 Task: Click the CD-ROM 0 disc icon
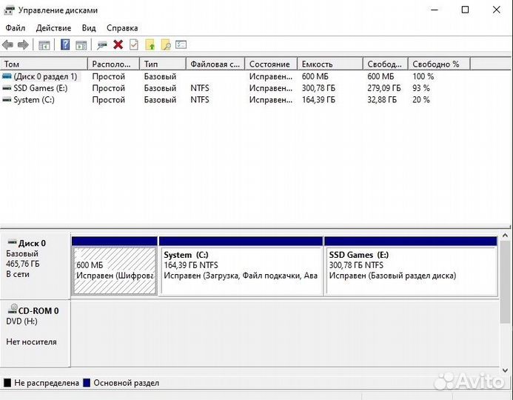[x=13, y=309]
